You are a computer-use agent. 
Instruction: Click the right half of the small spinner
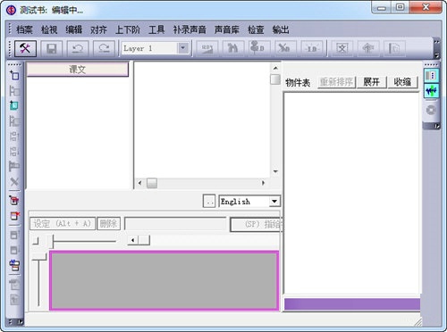pyautogui.click(x=144, y=240)
